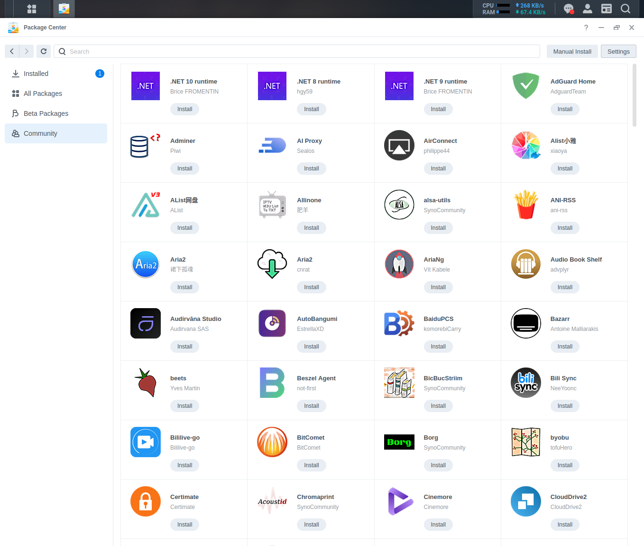Open the Allinone IPTV icon
The height and width of the screenshot is (546, 644).
click(x=272, y=205)
